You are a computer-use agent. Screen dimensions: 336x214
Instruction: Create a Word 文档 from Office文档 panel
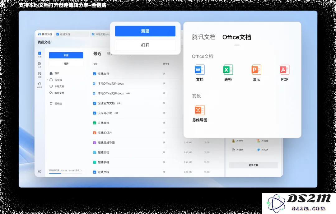pos(200,73)
